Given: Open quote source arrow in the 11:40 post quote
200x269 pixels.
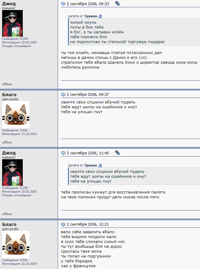Looking at the screenshot, I should pyautogui.click(x=100, y=166).
